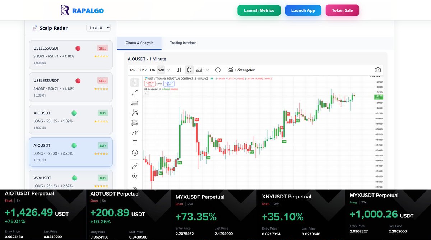This screenshot has height=240, width=431.
Task: Click the MYXUSDT +73.35% profit banner
Action: click(x=214, y=215)
